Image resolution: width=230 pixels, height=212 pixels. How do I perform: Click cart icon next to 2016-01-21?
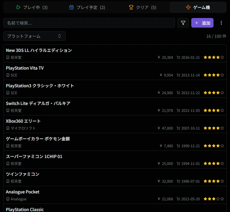point(178,57)
